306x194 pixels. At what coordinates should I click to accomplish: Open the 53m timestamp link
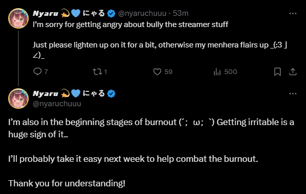coord(181,13)
